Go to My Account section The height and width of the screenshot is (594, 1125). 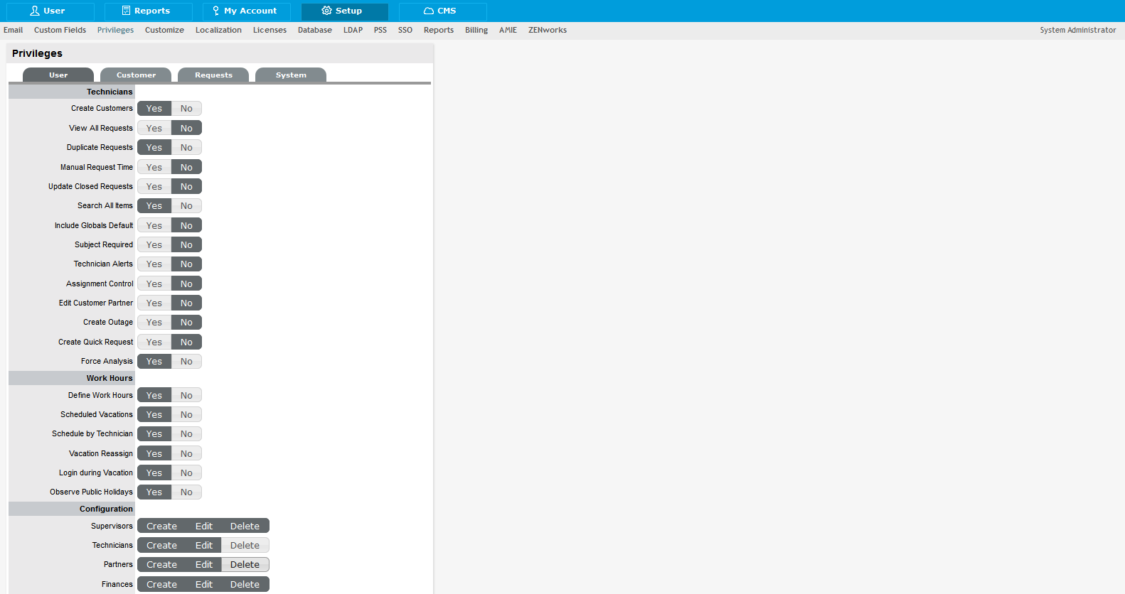pos(246,11)
